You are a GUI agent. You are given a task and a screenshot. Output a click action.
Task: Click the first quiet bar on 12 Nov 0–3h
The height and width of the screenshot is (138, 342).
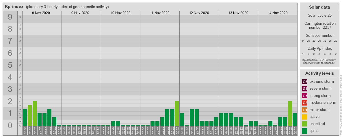pyautogui.click(x=182, y=119)
